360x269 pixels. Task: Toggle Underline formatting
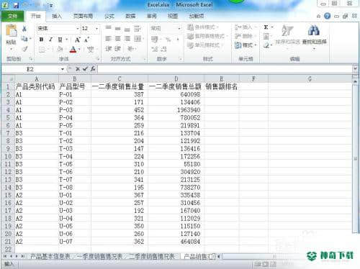click(x=60, y=40)
